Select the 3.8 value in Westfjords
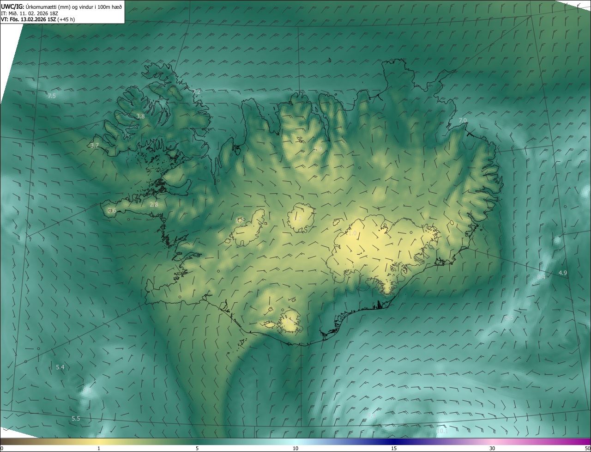The height and width of the screenshot is (452, 591). pos(140,116)
